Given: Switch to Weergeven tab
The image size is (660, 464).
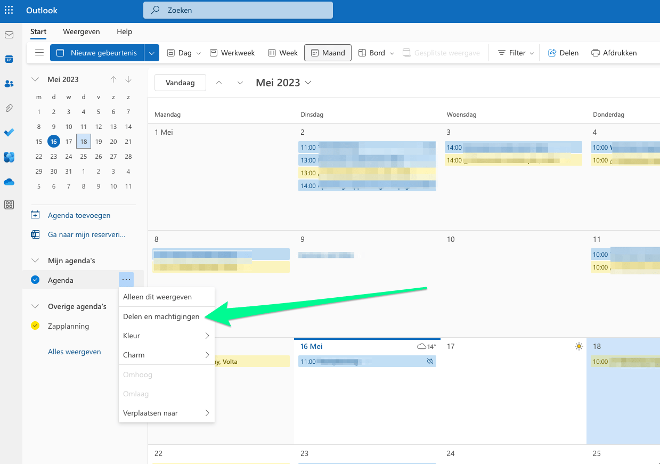Looking at the screenshot, I should [81, 31].
